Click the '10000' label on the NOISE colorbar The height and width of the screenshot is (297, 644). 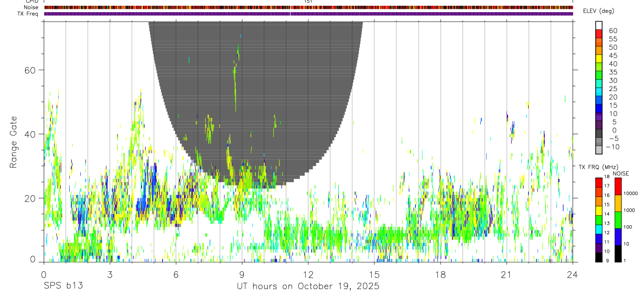coord(631,193)
